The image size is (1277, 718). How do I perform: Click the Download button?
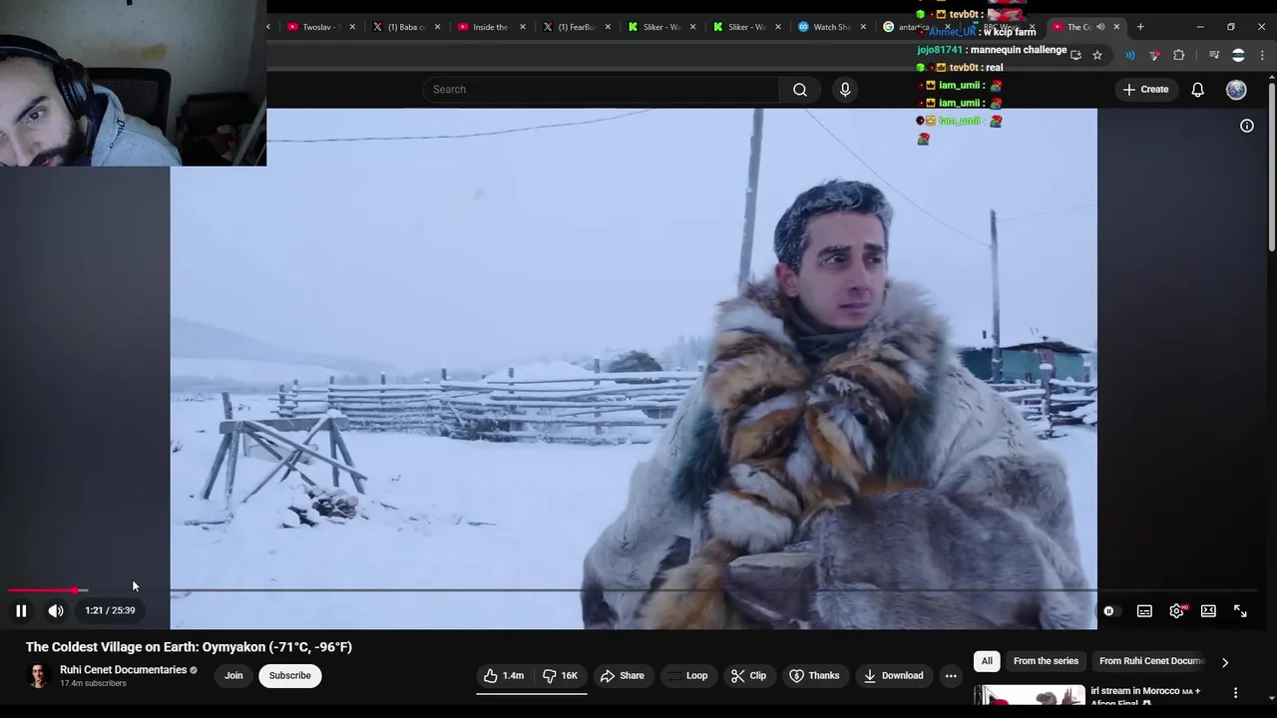click(x=893, y=676)
